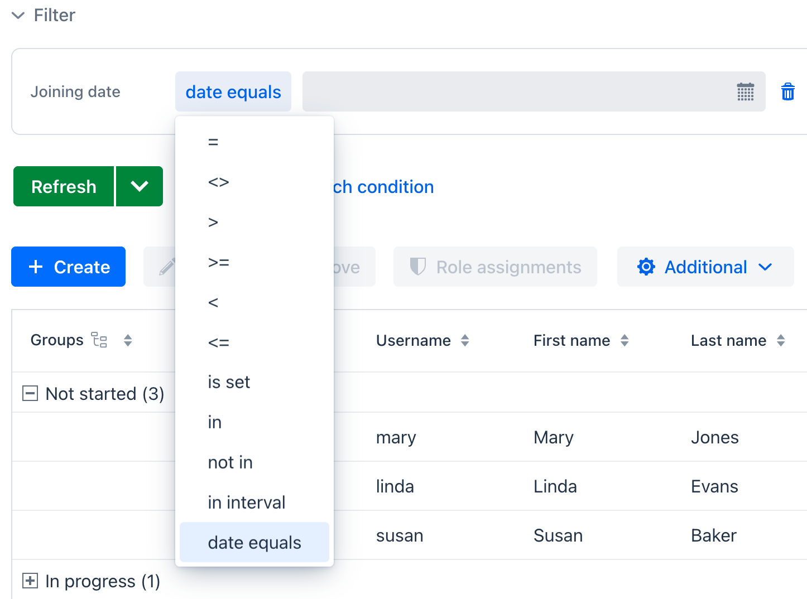The image size is (807, 599).
Task: Select the 'not in' operator option
Action: click(230, 462)
